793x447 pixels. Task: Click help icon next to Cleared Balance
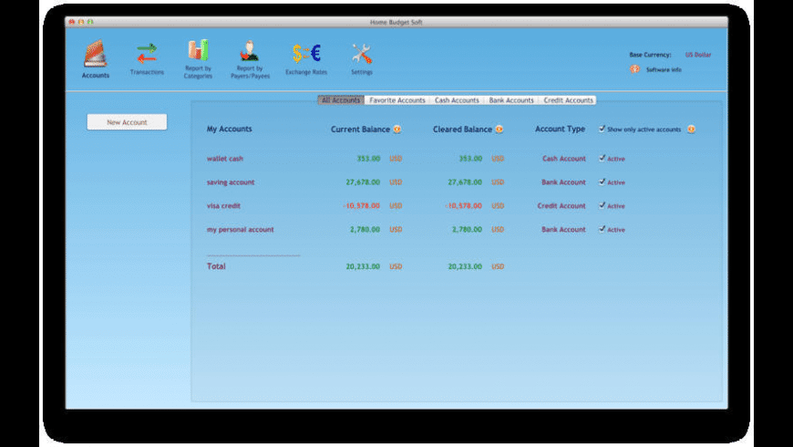click(x=499, y=130)
